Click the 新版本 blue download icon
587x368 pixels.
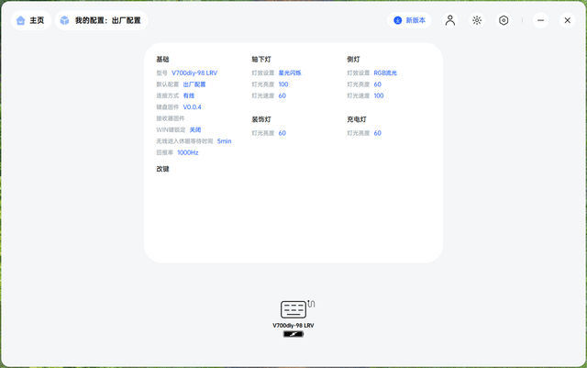coord(398,20)
